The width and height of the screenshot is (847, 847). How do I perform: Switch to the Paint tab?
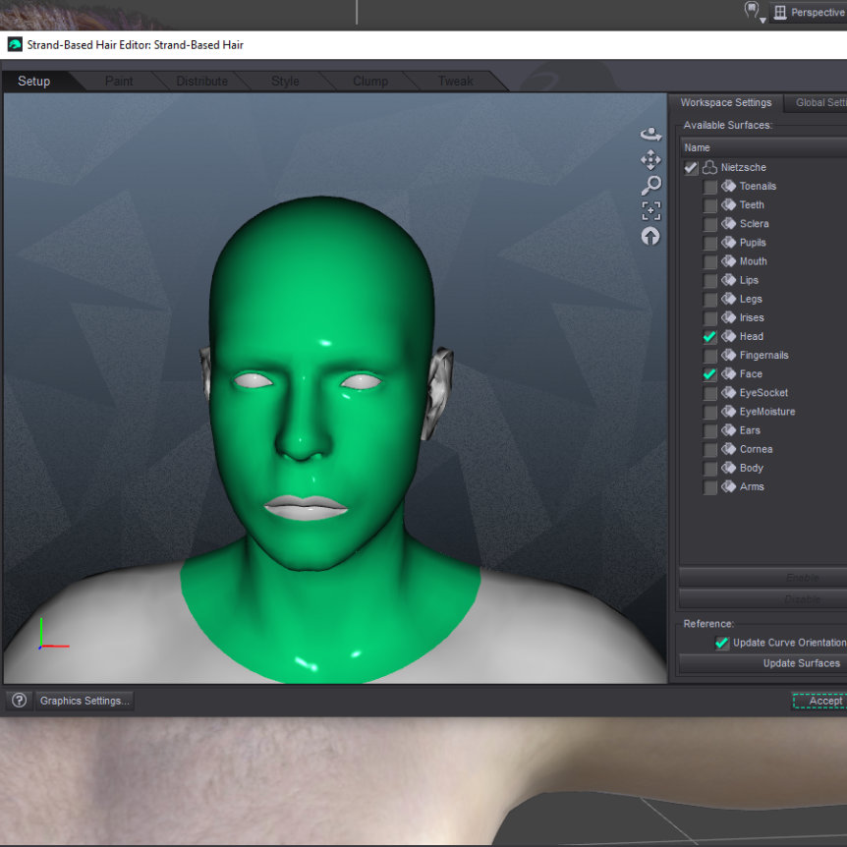click(x=119, y=81)
